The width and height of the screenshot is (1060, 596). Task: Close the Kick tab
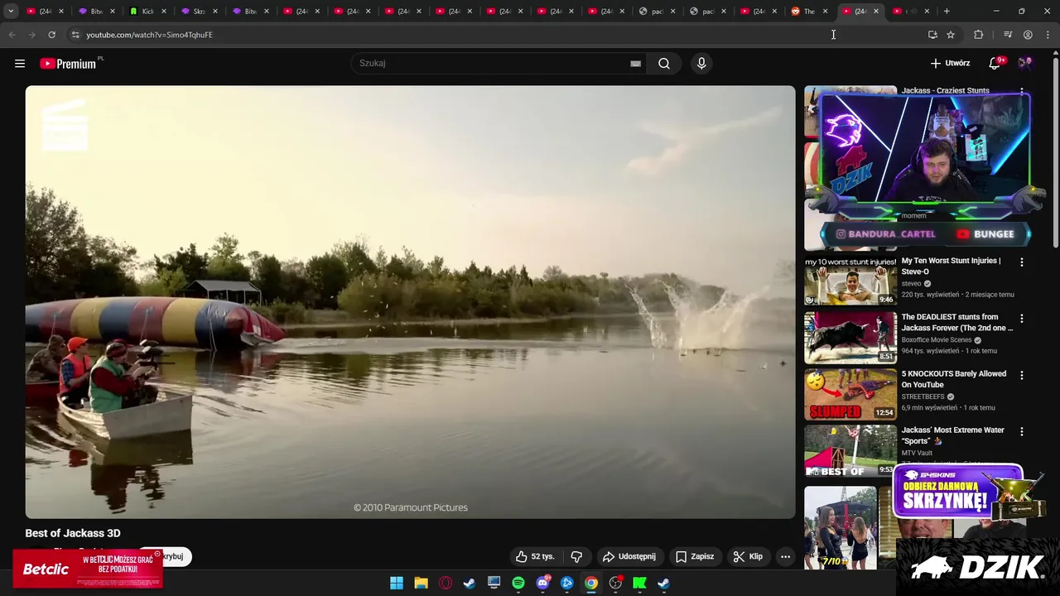[x=164, y=12]
